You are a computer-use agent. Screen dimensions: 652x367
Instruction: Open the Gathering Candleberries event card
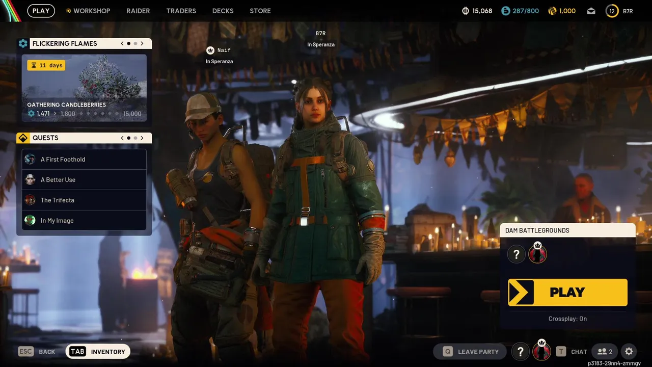click(x=84, y=88)
